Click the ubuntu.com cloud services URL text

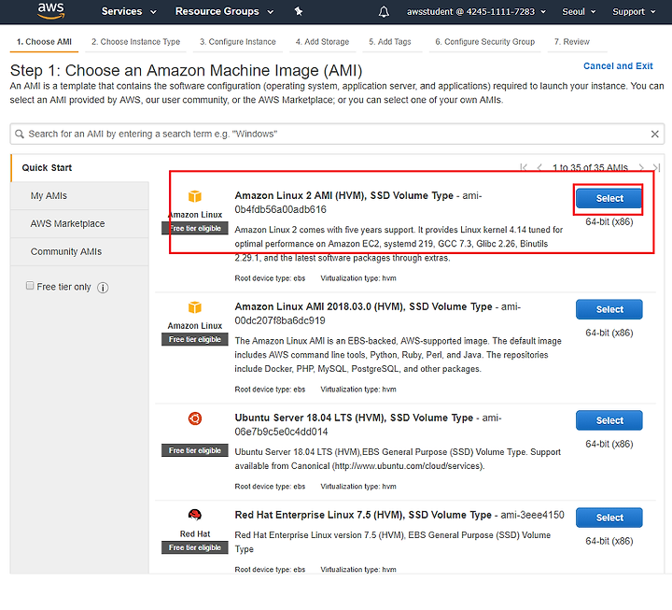(x=408, y=466)
